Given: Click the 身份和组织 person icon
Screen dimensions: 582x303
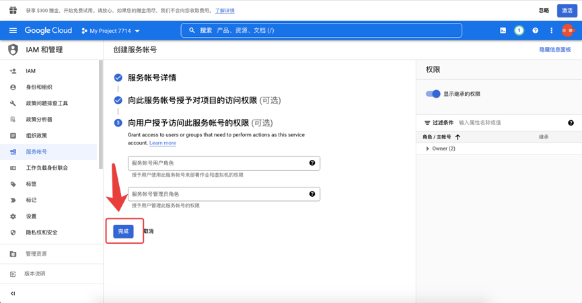Looking at the screenshot, I should click(13, 87).
